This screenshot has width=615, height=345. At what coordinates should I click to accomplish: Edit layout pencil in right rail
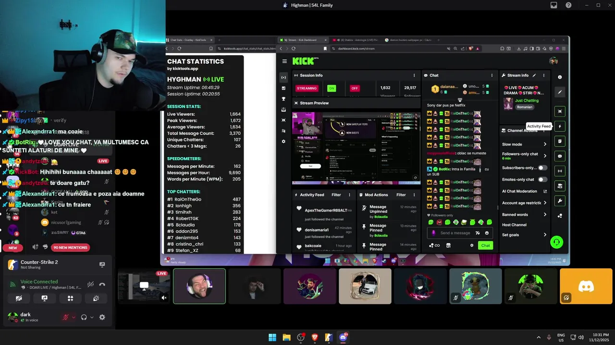[x=560, y=92]
